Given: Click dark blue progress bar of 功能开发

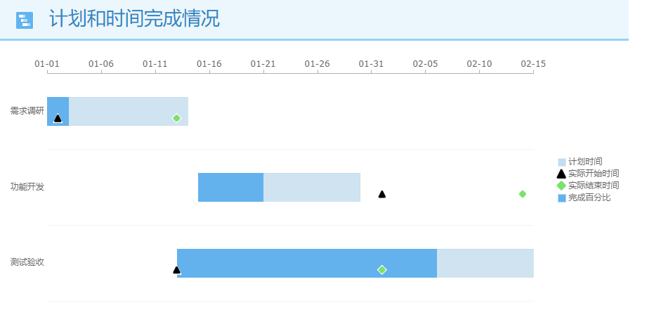Looking at the screenshot, I should [x=230, y=188].
